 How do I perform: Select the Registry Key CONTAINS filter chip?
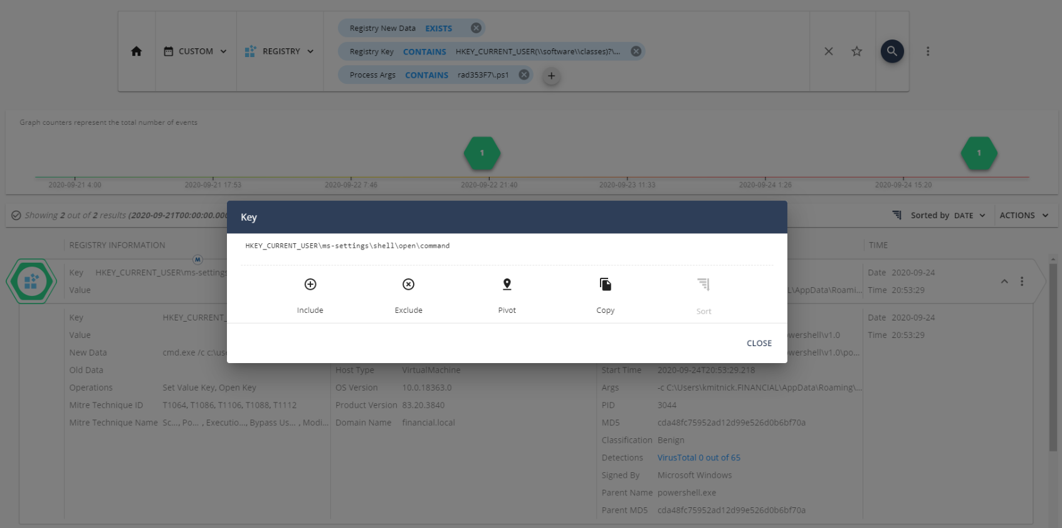click(492, 51)
